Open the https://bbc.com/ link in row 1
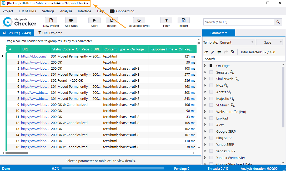The height and width of the screenshot is (171, 286). pos(34,56)
